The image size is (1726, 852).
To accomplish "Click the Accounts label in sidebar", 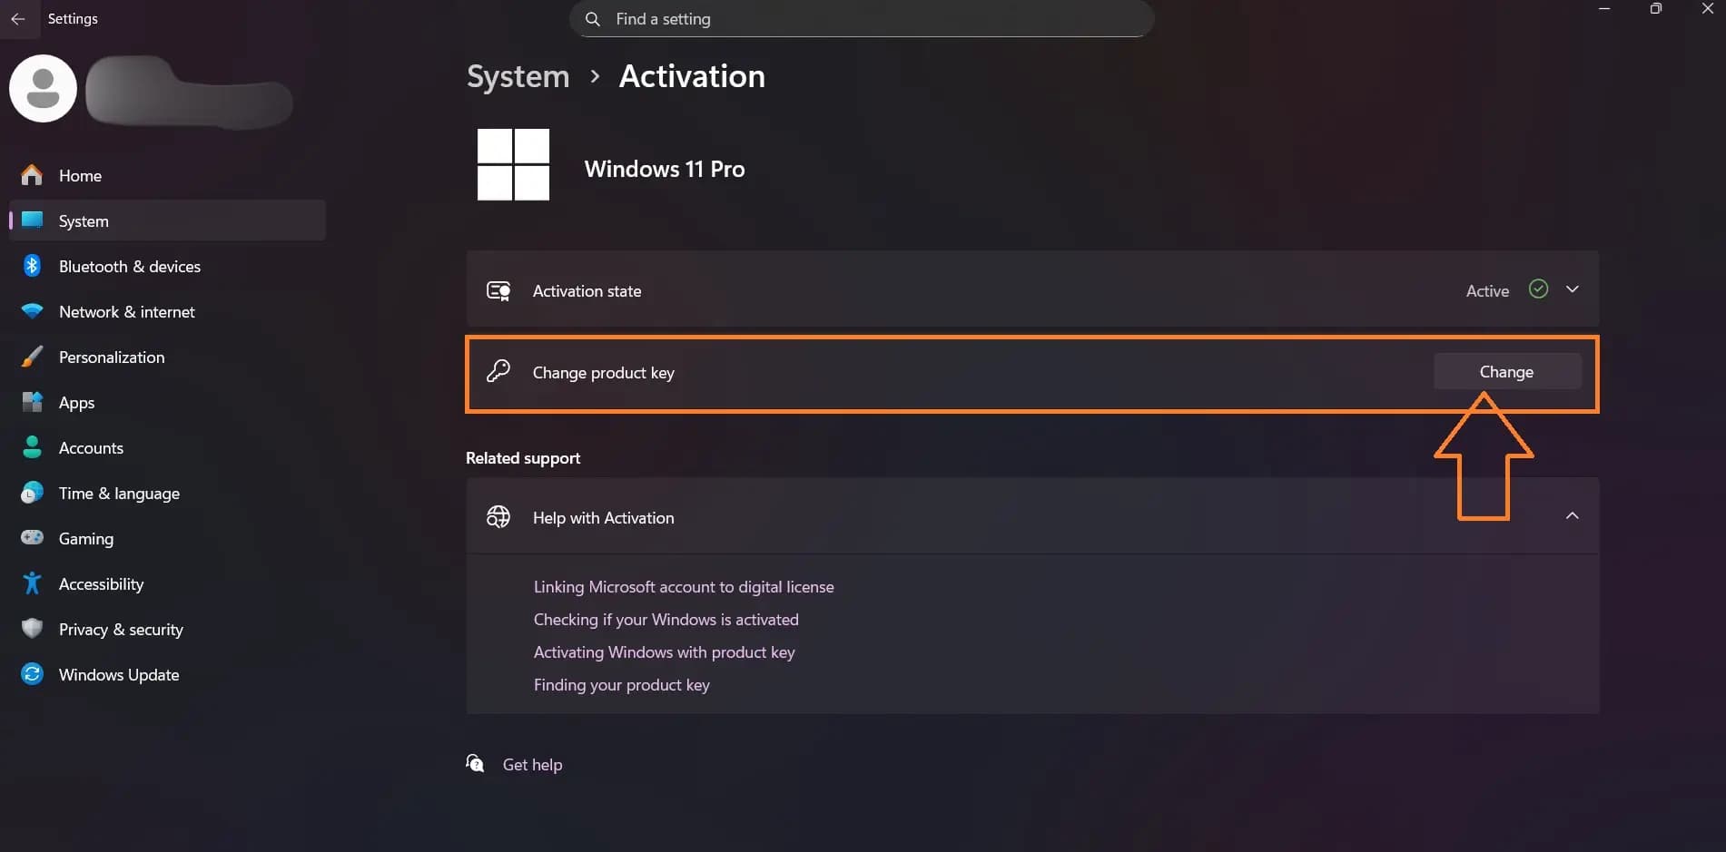I will coord(91,448).
